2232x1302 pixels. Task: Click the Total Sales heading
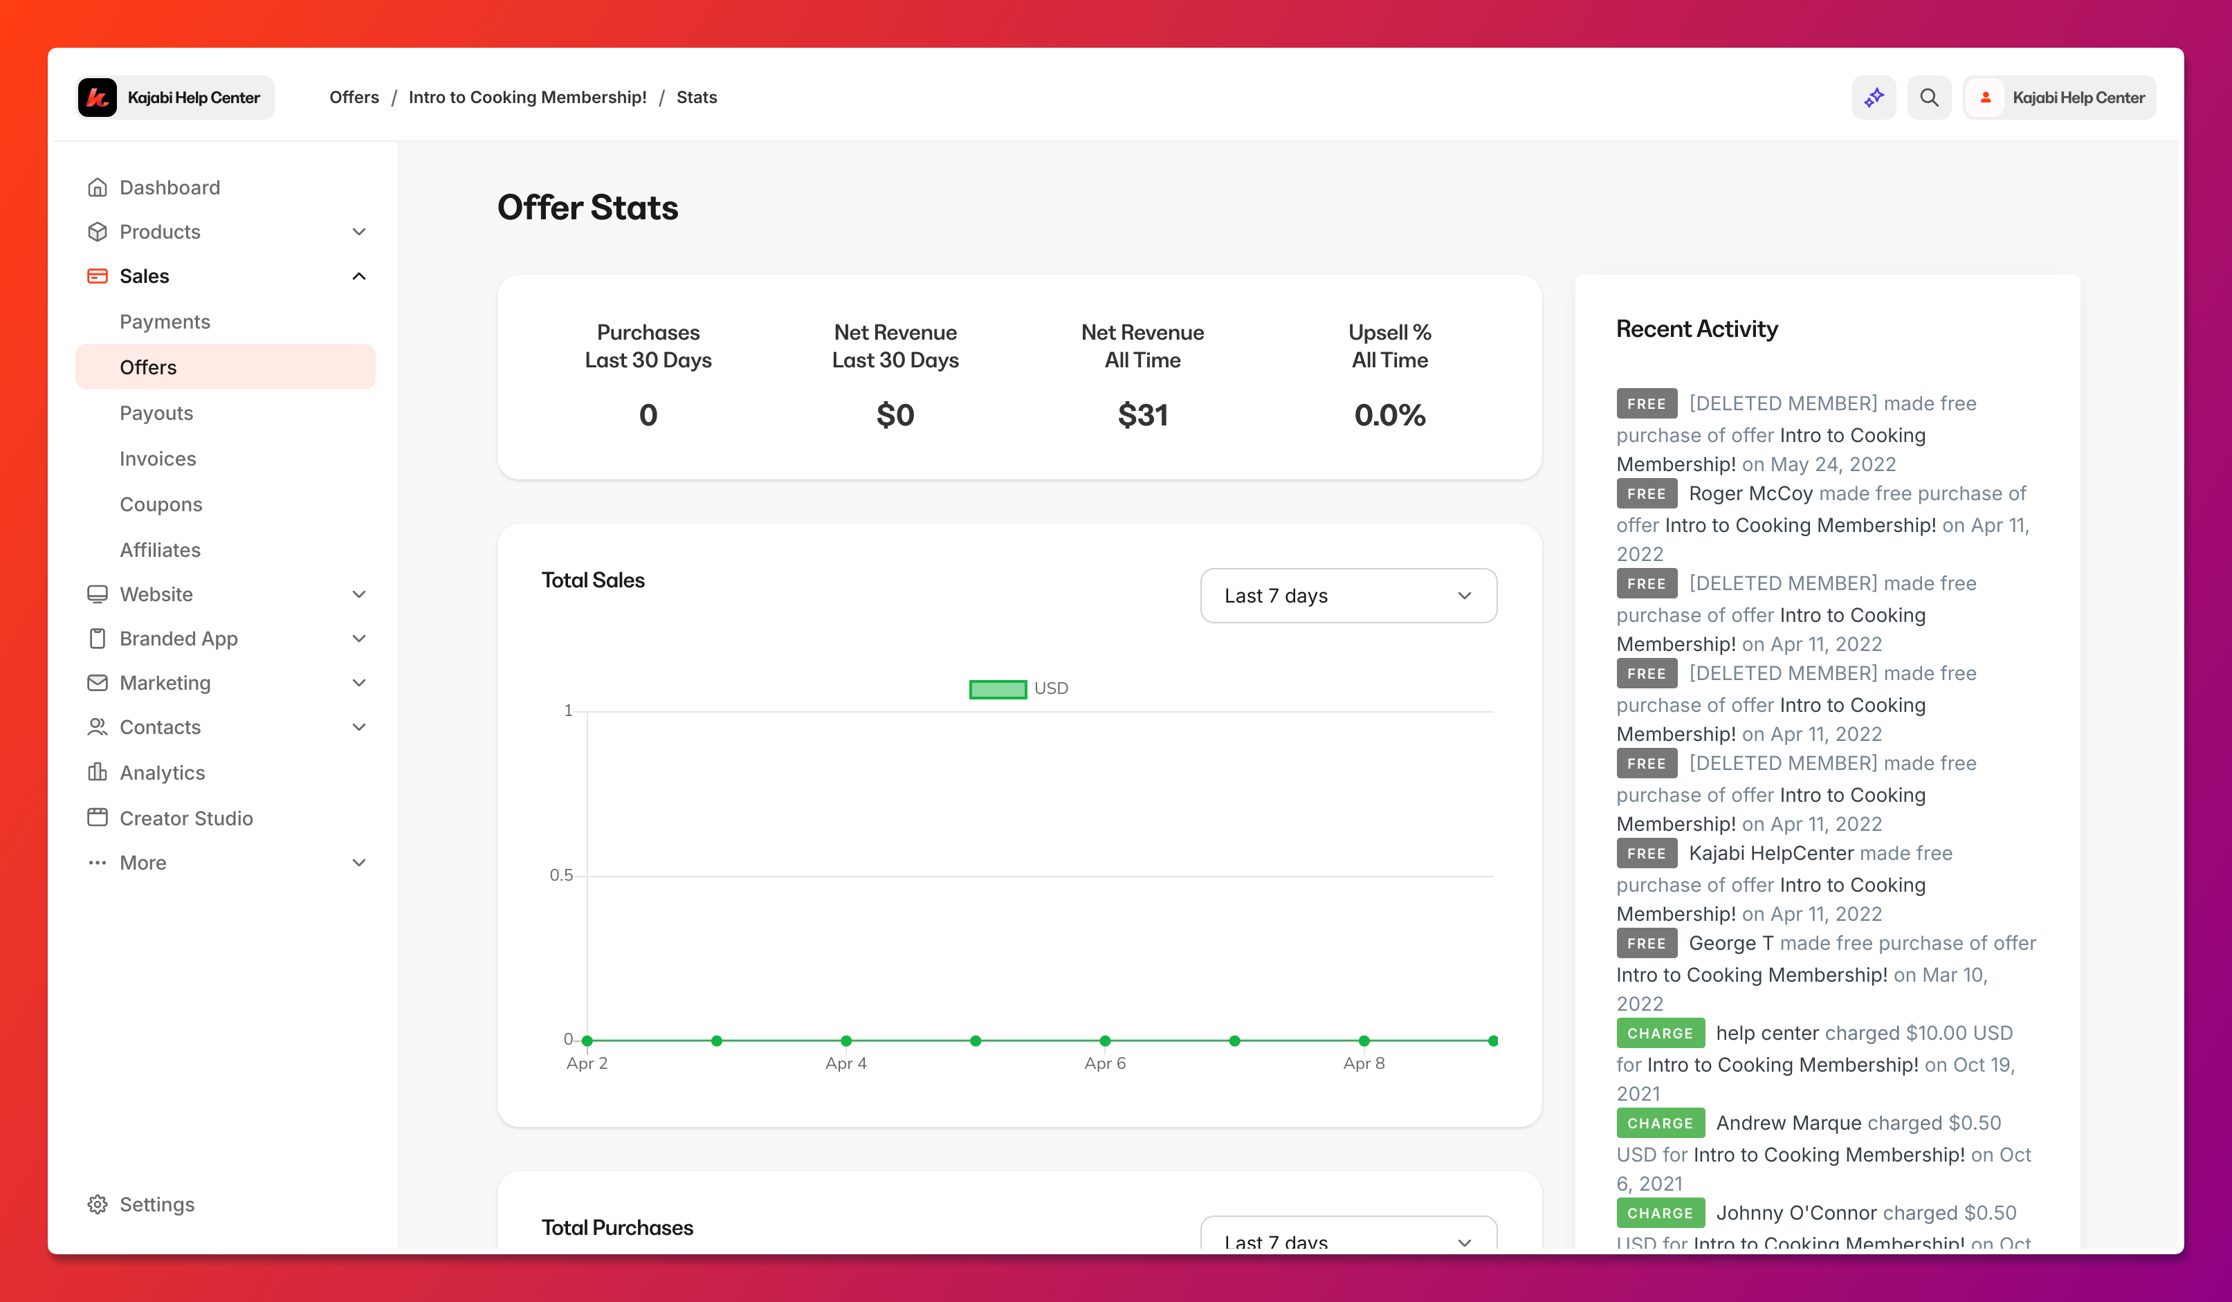pos(592,580)
